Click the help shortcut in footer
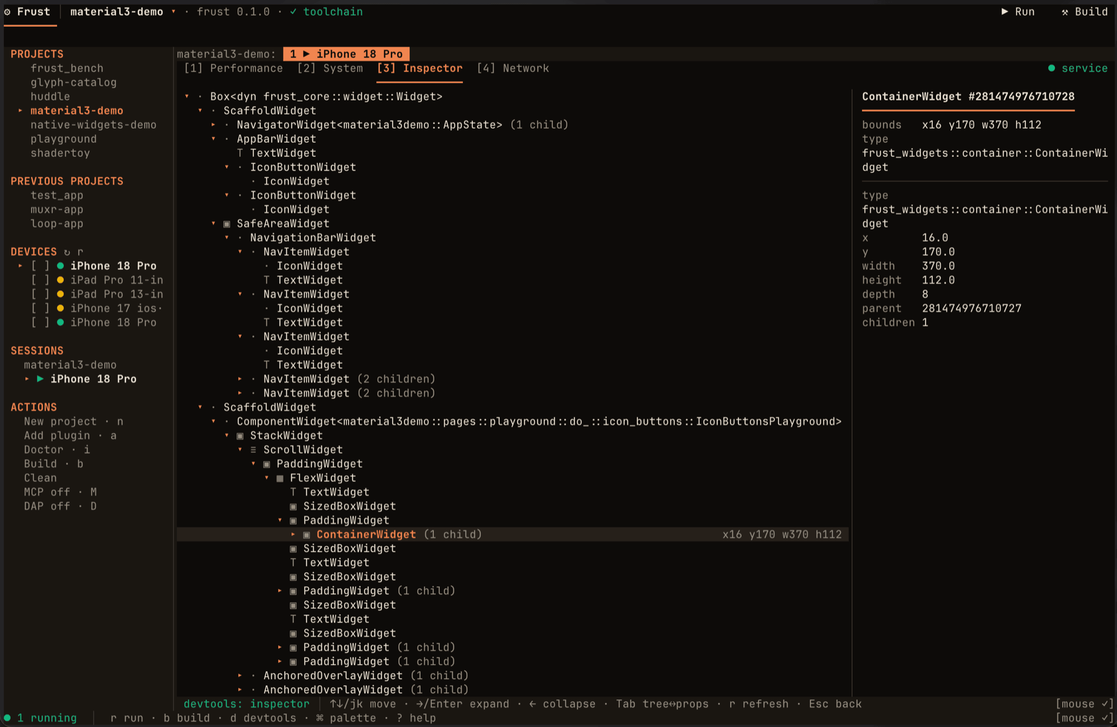Screen dimensions: 1117x727 click(416, 718)
